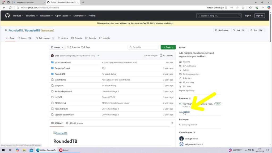The image size is (272, 153).
Task: Open the Windows Start menu
Action: 3,150
